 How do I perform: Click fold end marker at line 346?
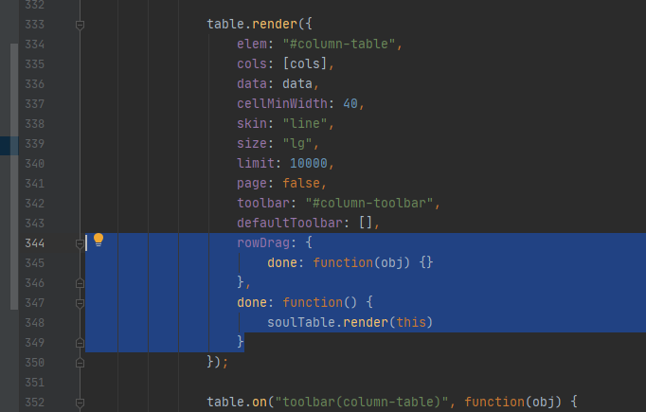(81, 283)
